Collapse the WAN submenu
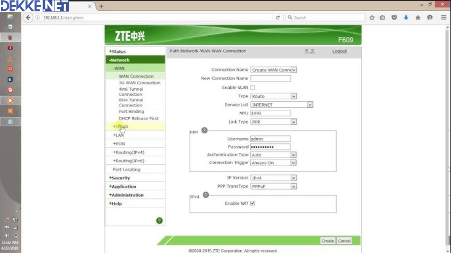Viewport: 451px width, 253px height. (119, 69)
